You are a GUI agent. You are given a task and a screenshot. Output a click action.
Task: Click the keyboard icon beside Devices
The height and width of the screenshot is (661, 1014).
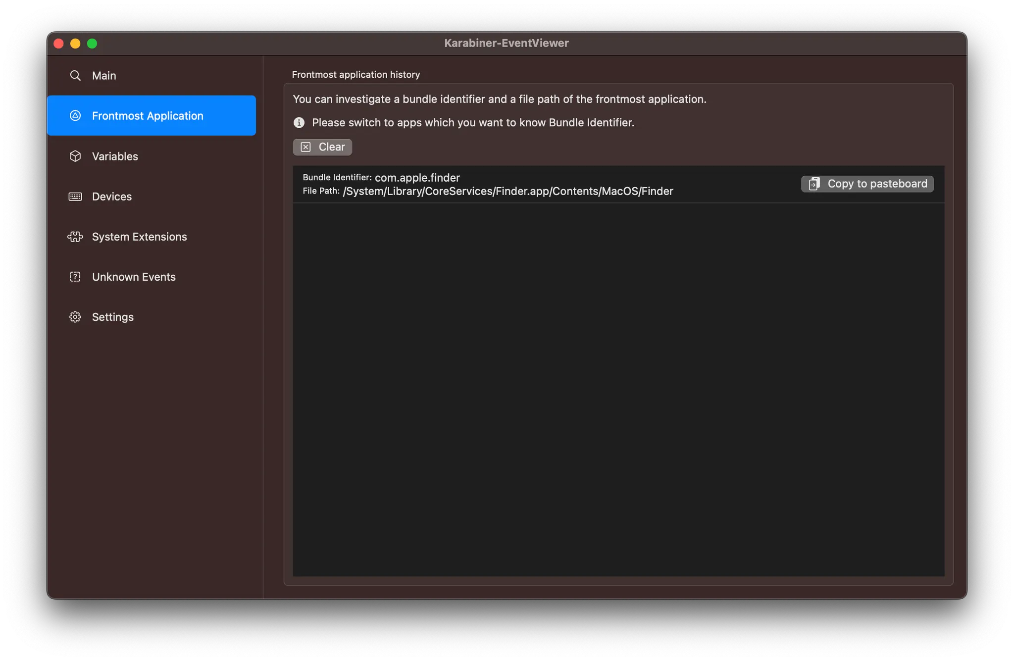75,197
